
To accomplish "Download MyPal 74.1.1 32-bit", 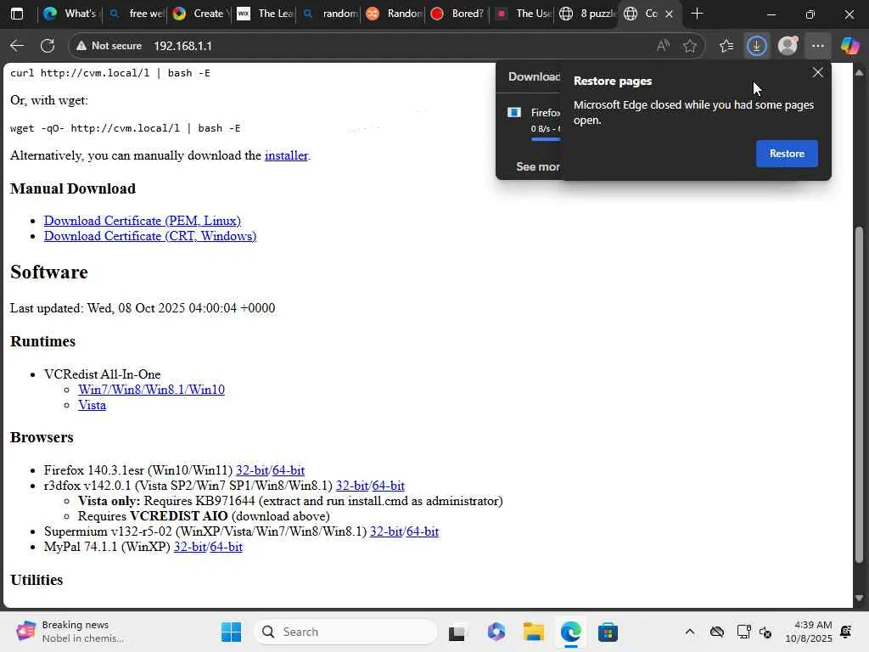I will 190,547.
